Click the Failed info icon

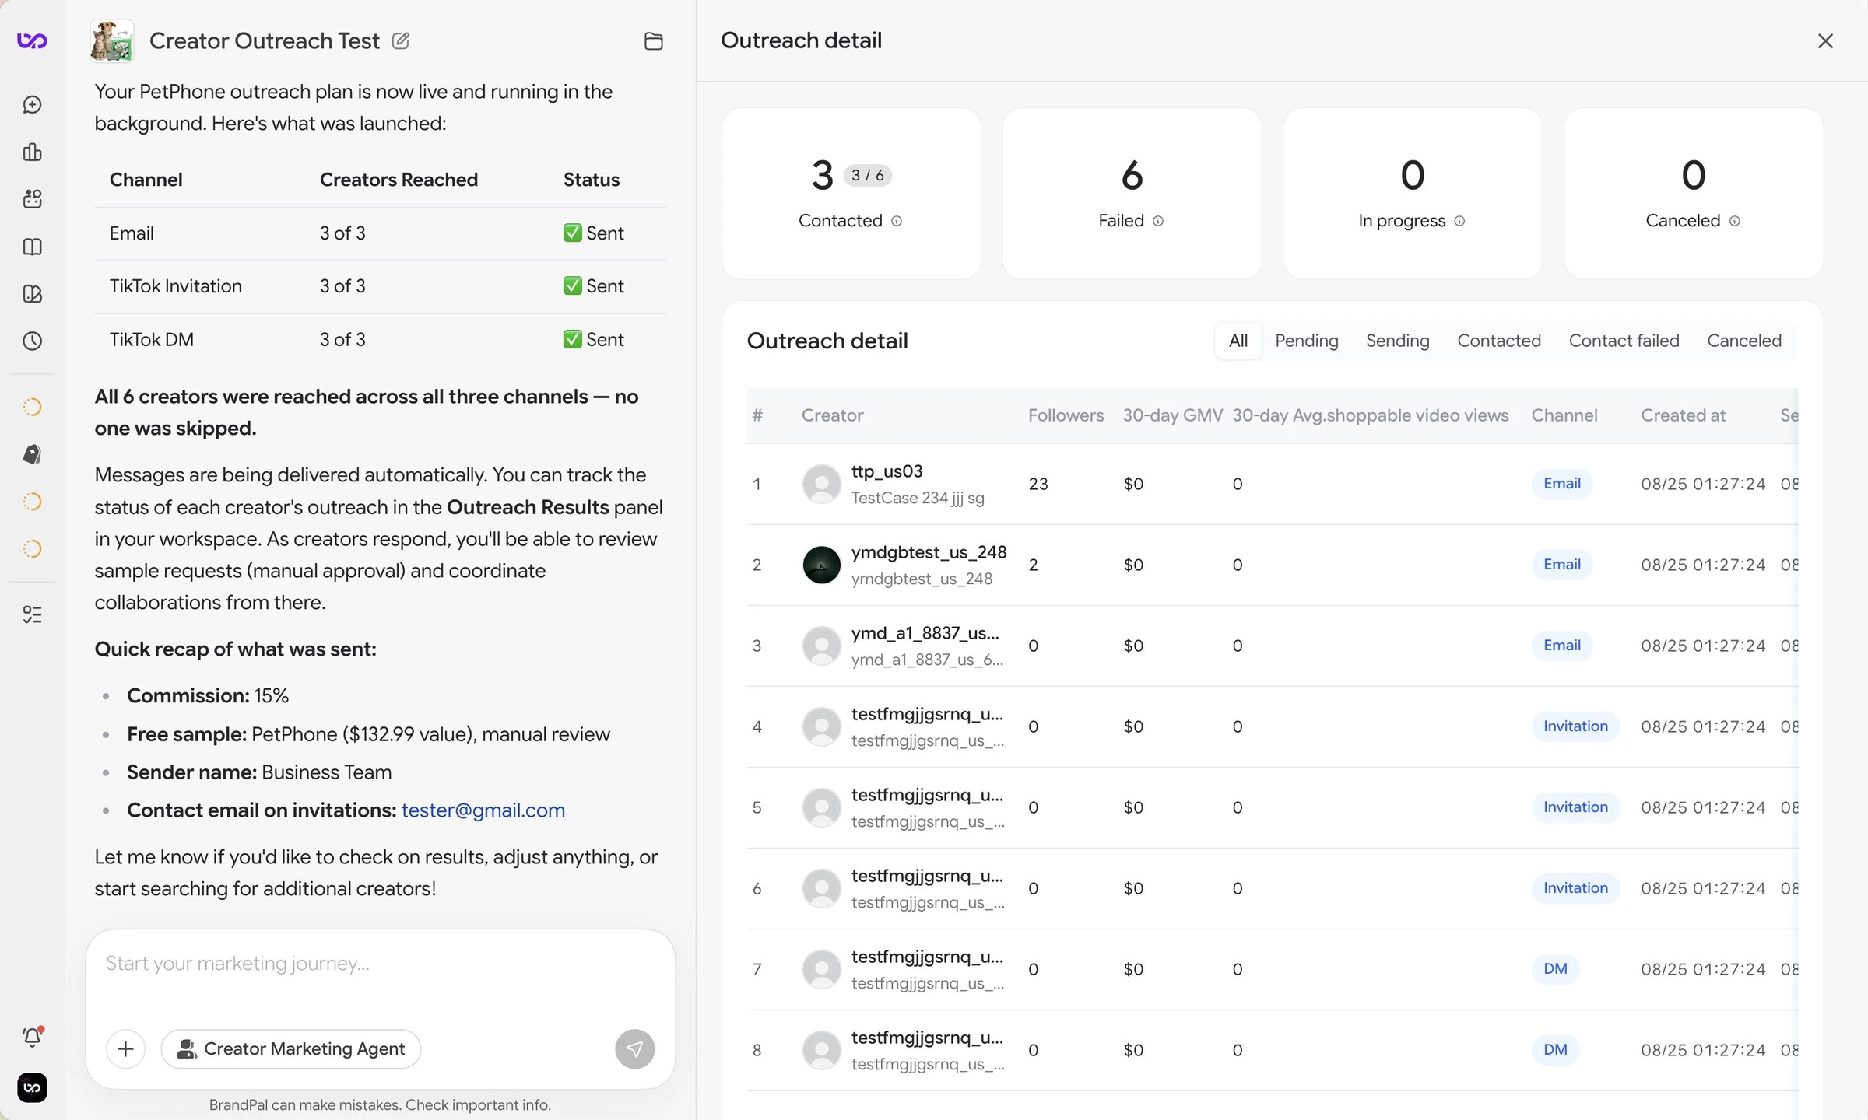click(1158, 221)
